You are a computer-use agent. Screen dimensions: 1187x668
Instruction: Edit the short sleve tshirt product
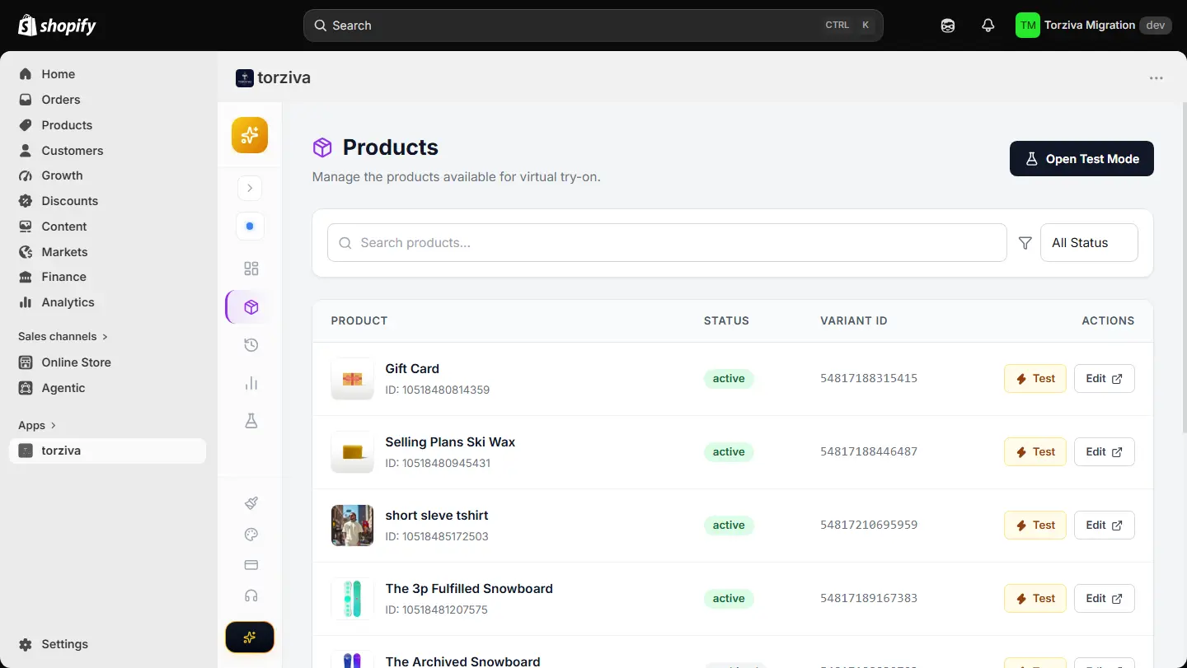click(x=1105, y=526)
